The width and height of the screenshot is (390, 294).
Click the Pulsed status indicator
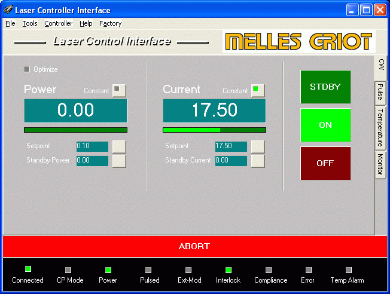click(148, 270)
